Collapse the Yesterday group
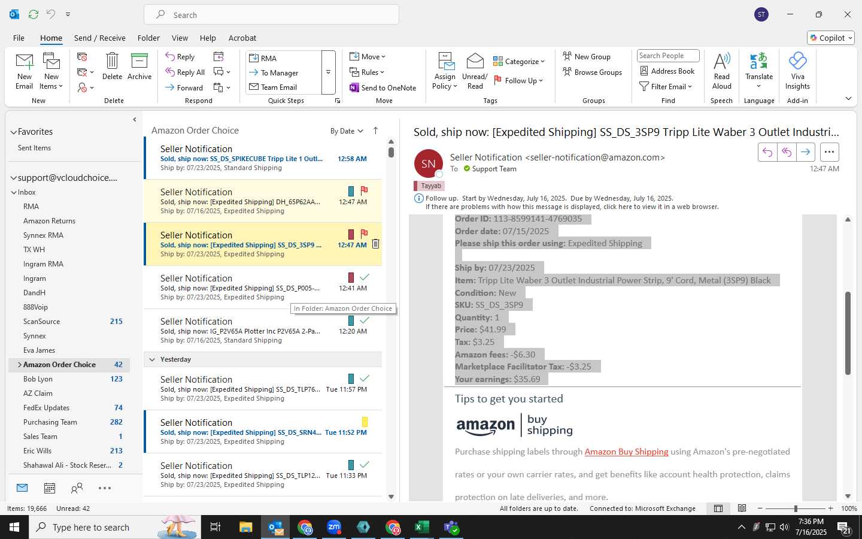Image resolution: width=862 pixels, height=539 pixels. [152, 359]
